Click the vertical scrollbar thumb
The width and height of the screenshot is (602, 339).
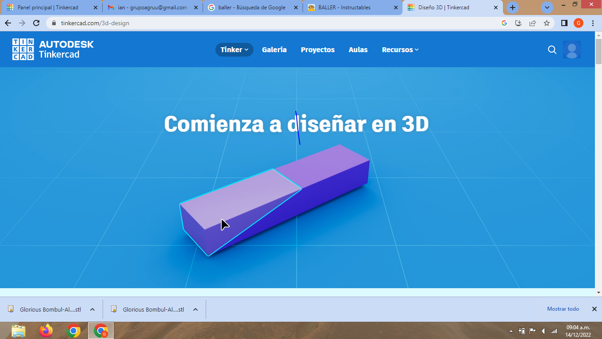(598, 52)
